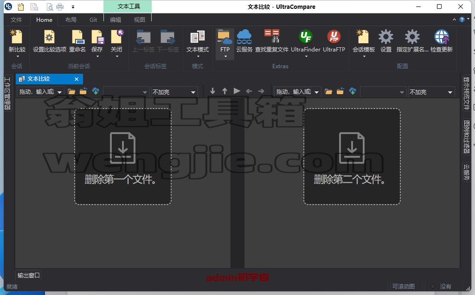The height and width of the screenshot is (295, 475).
Task: Launch UltraFinder from the ribbon
Action: click(x=306, y=37)
